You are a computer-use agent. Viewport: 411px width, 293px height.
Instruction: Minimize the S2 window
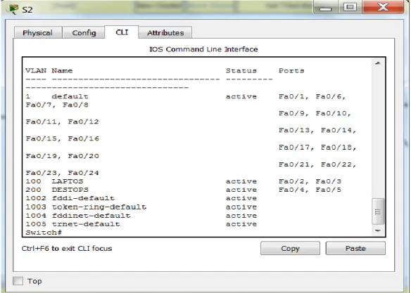pos(326,7)
